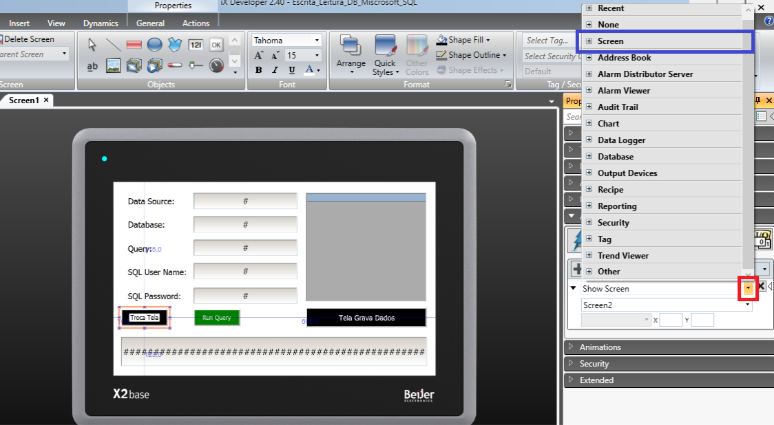Open the Screen2 selection dropdown
This screenshot has width=774, height=425.
(747, 305)
